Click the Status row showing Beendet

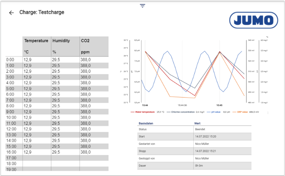[194, 129]
